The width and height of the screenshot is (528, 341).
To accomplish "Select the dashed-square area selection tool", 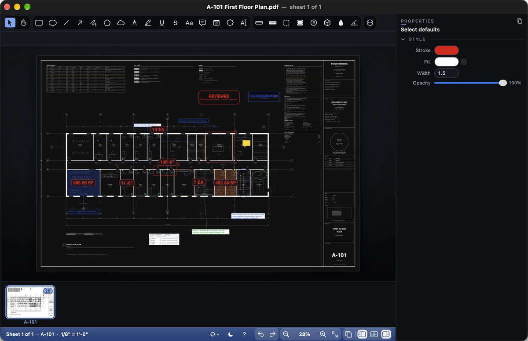I will pos(286,23).
